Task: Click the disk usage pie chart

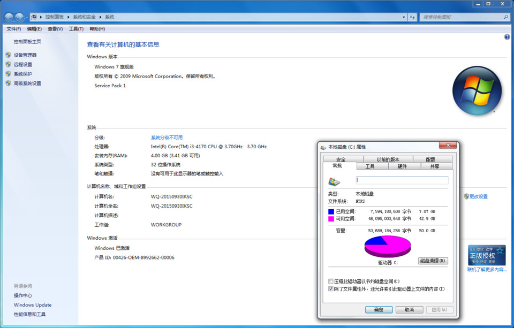Action: (x=388, y=246)
